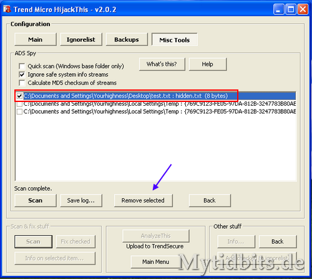Image resolution: width=312 pixels, height=279 pixels.
Task: Enable Quick scan (Windows base folder only)
Action: click(x=22, y=66)
